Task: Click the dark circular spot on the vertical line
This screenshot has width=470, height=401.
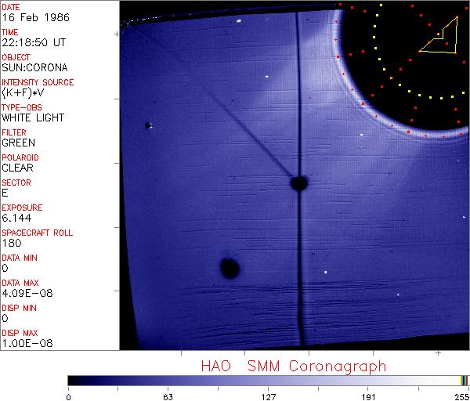Action: click(x=298, y=183)
